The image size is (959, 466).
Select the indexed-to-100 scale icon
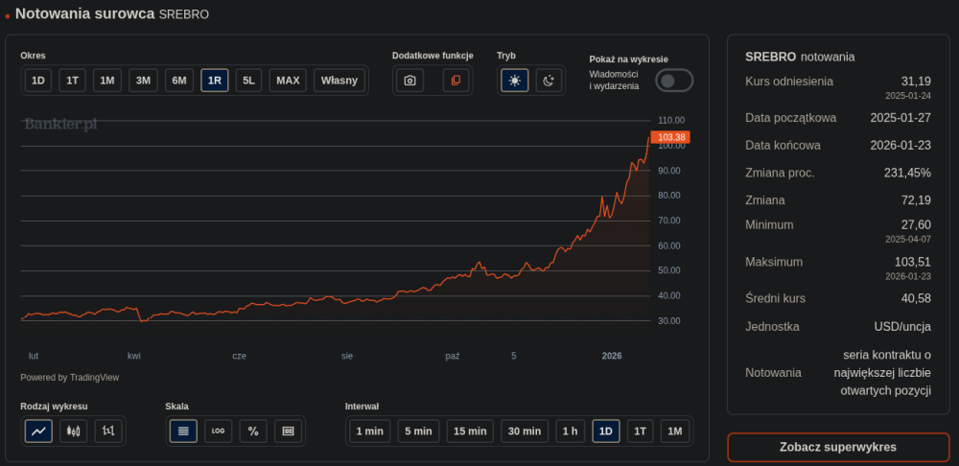pyautogui.click(x=288, y=431)
